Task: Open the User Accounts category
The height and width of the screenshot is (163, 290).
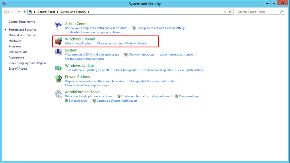Action: pyautogui.click(x=18, y=52)
